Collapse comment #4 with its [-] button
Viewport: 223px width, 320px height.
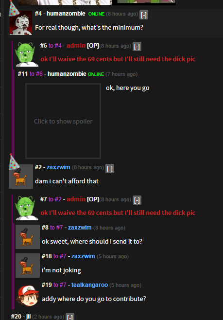(144, 15)
